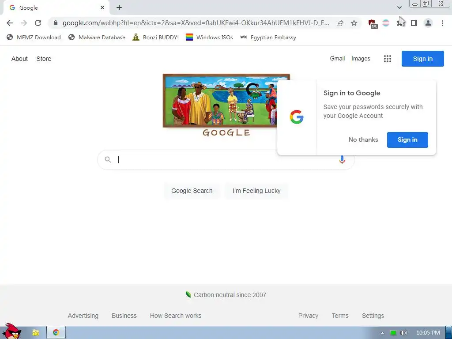452x339 pixels.
Task: Show hidden tray icons arrow
Action: pos(382,333)
